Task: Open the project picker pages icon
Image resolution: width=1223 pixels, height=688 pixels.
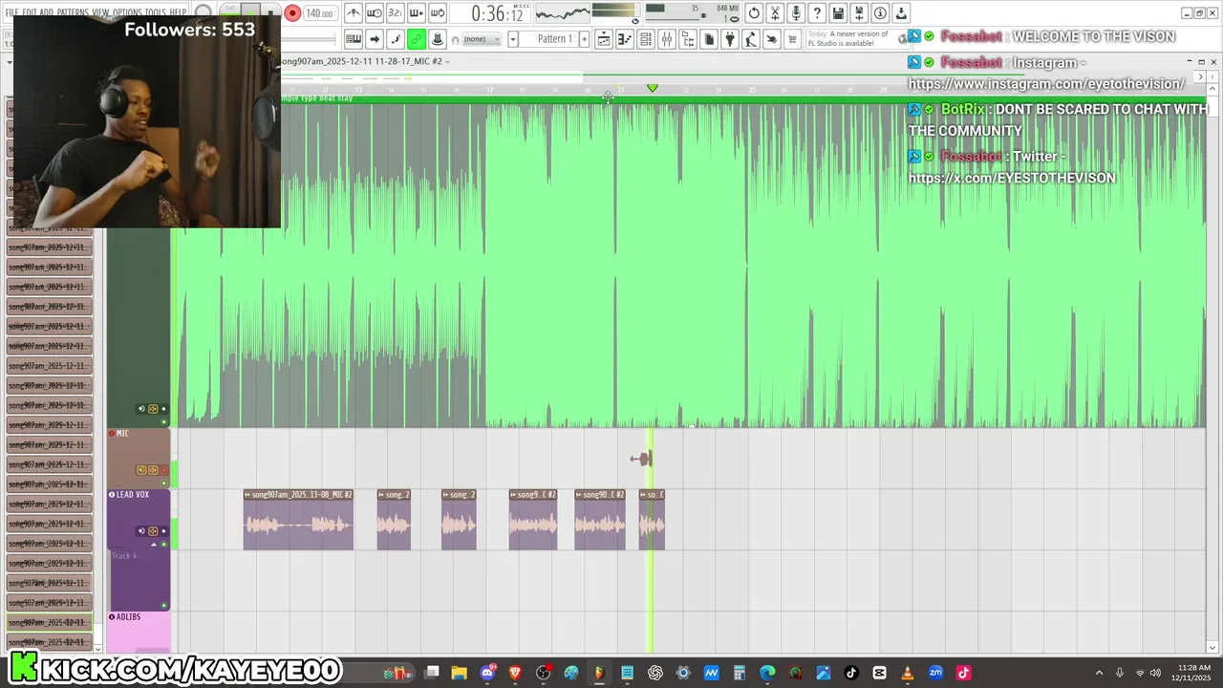Action: [x=709, y=39]
